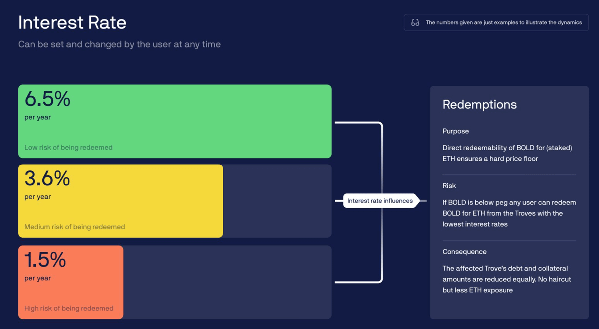This screenshot has width=599, height=329.
Task: Click the "Interest Rate" page heading
Action: pos(72,23)
